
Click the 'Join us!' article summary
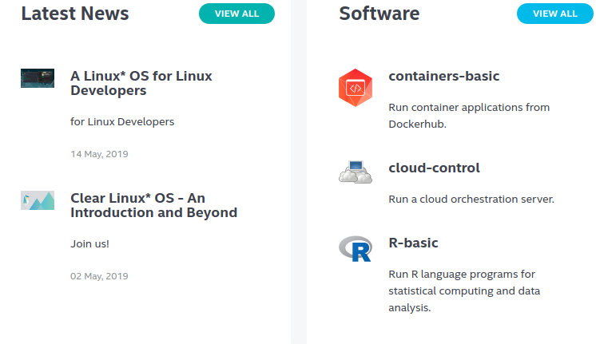point(89,244)
